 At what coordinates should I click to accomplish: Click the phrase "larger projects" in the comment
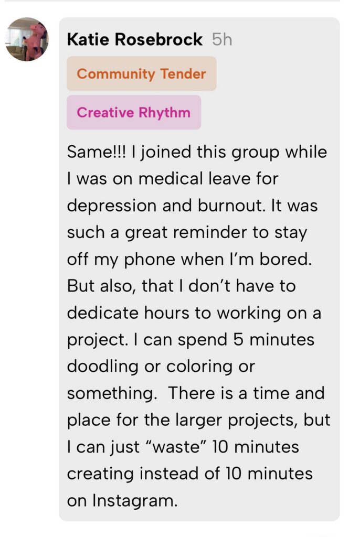[x=258, y=420]
